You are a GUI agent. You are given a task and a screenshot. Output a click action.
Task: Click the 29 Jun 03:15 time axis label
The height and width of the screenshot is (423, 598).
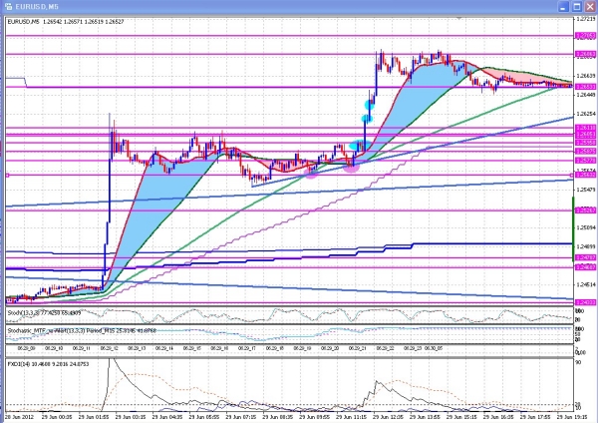tap(131, 417)
